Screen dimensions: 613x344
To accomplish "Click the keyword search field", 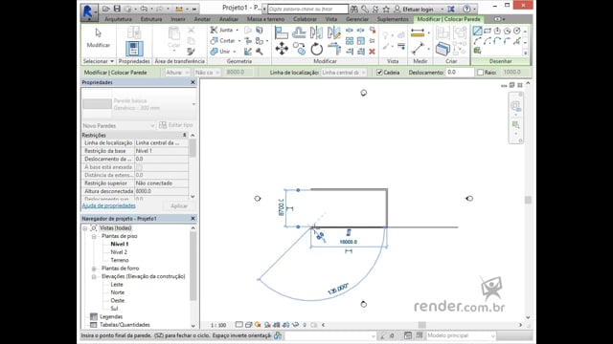I will pyautogui.click(x=307, y=9).
